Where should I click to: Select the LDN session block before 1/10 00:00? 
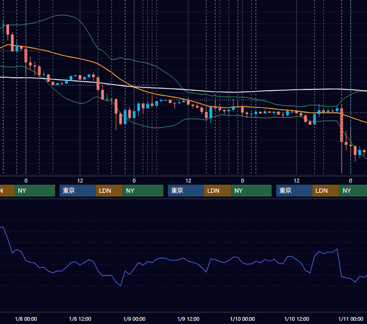(218, 191)
